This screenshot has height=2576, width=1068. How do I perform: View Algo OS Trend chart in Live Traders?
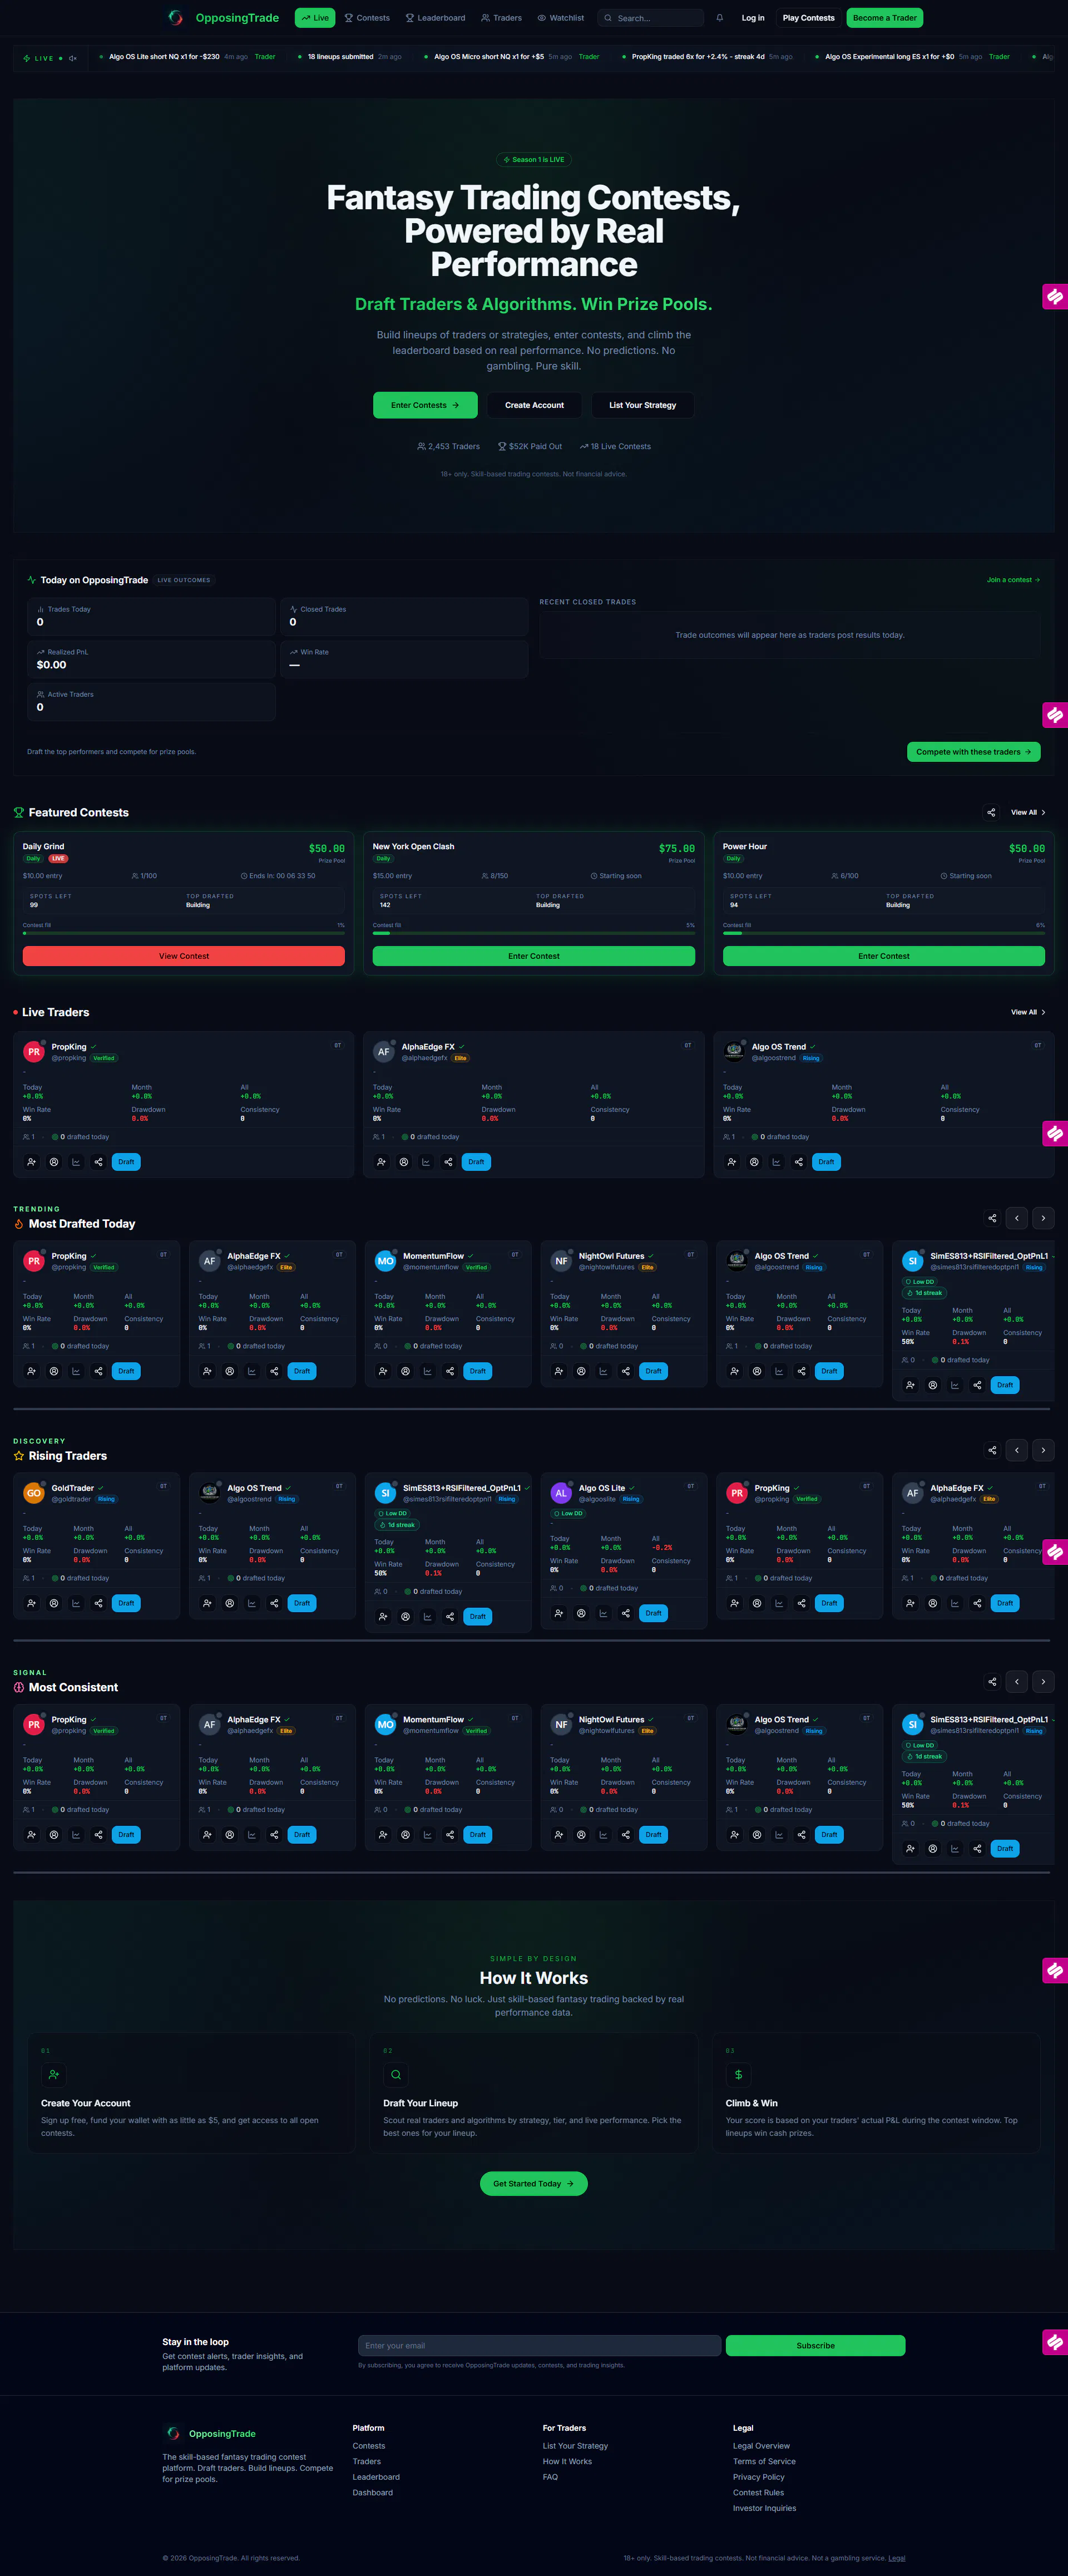(776, 1162)
